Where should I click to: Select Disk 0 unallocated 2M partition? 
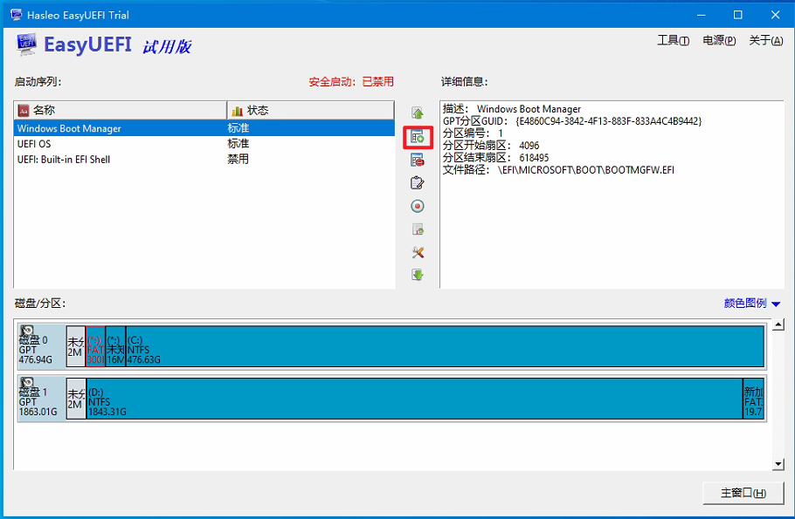point(76,346)
